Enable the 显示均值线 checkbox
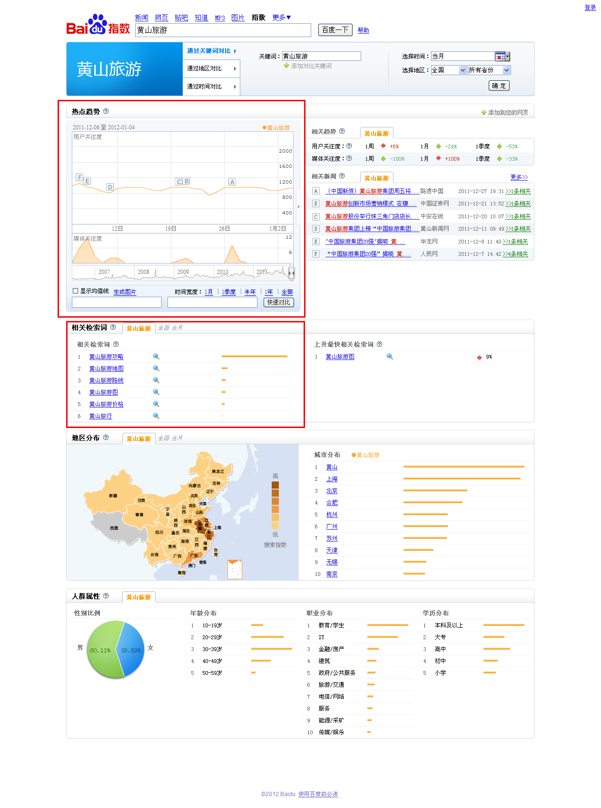Viewport: 601px width, 808px height. tap(75, 291)
